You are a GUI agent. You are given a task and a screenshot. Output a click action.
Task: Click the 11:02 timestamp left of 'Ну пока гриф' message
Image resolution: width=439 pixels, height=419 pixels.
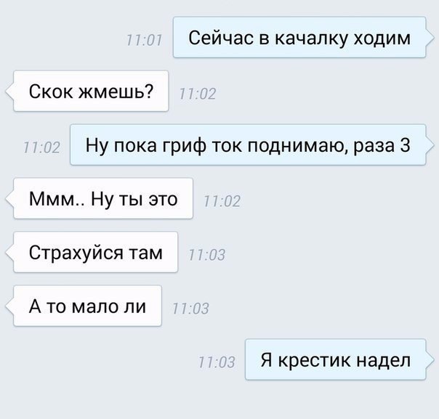click(41, 147)
